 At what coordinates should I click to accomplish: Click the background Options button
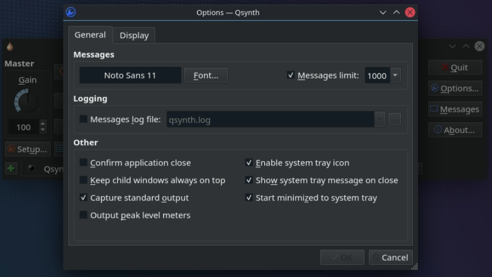tap(454, 88)
